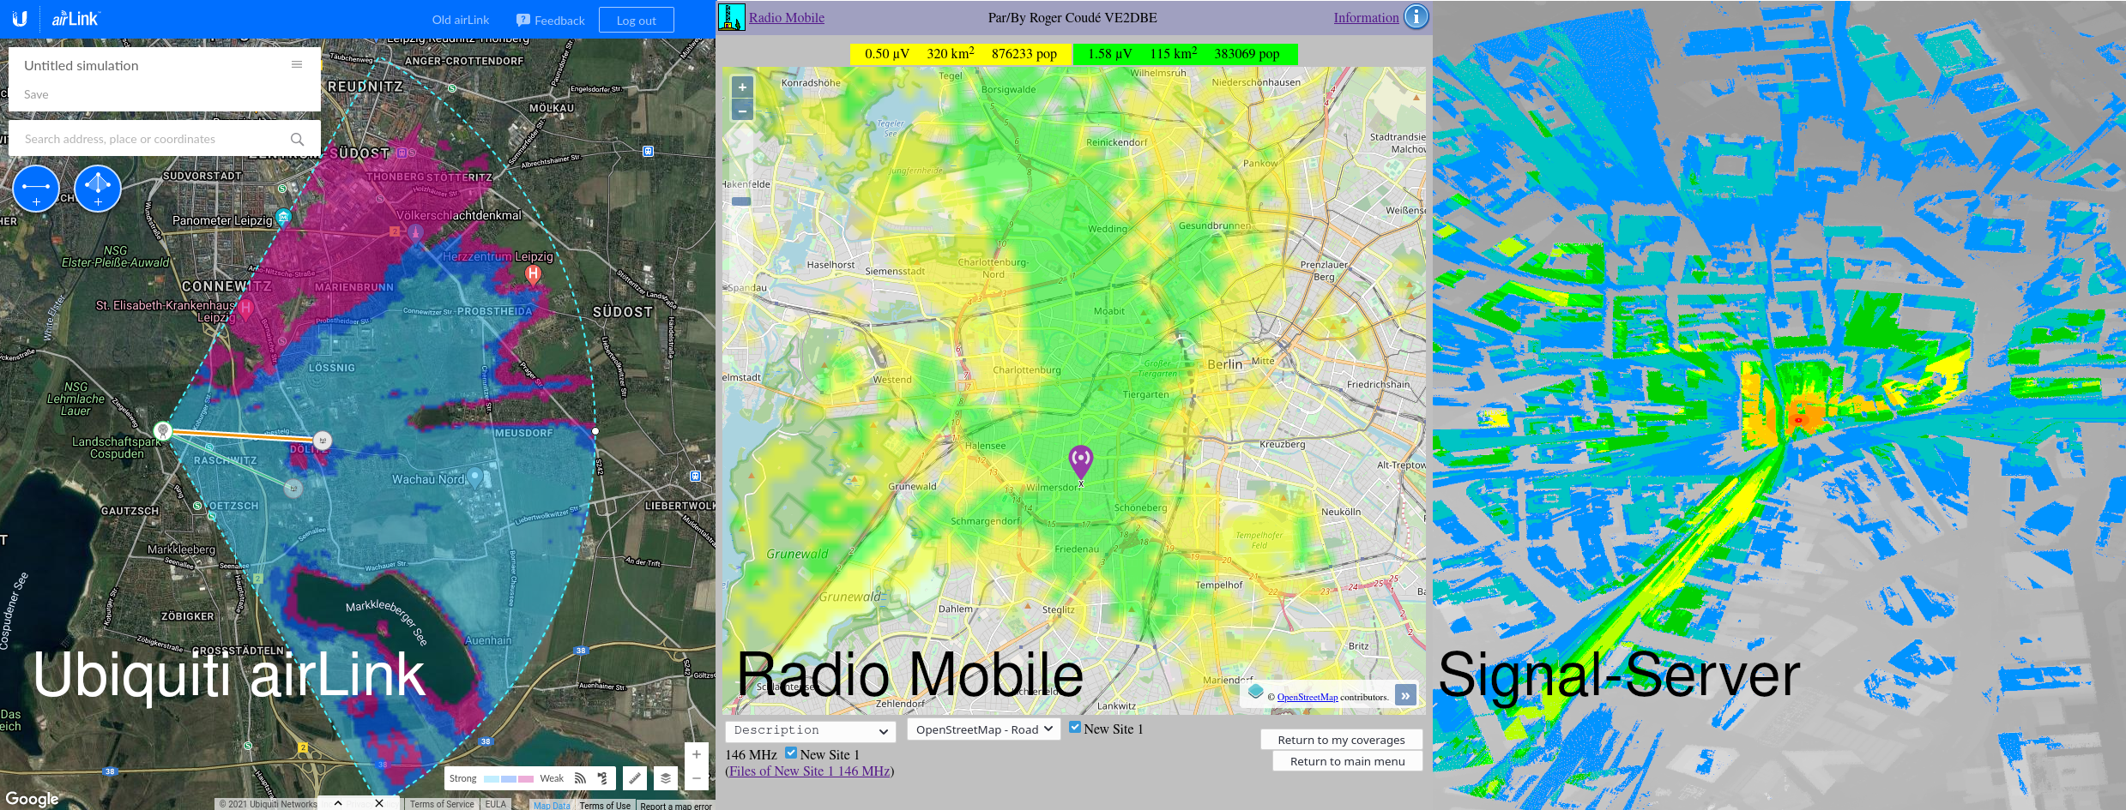Viewport: 2126px width, 810px height.
Task: Click the signal coverage icon in legend
Action: [580, 778]
